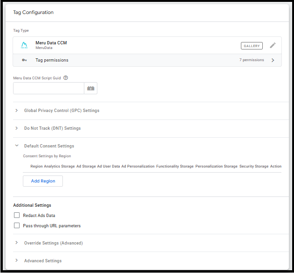The image size is (294, 273).
Task: Collapse Default Consent Settings section
Action: [17, 146]
